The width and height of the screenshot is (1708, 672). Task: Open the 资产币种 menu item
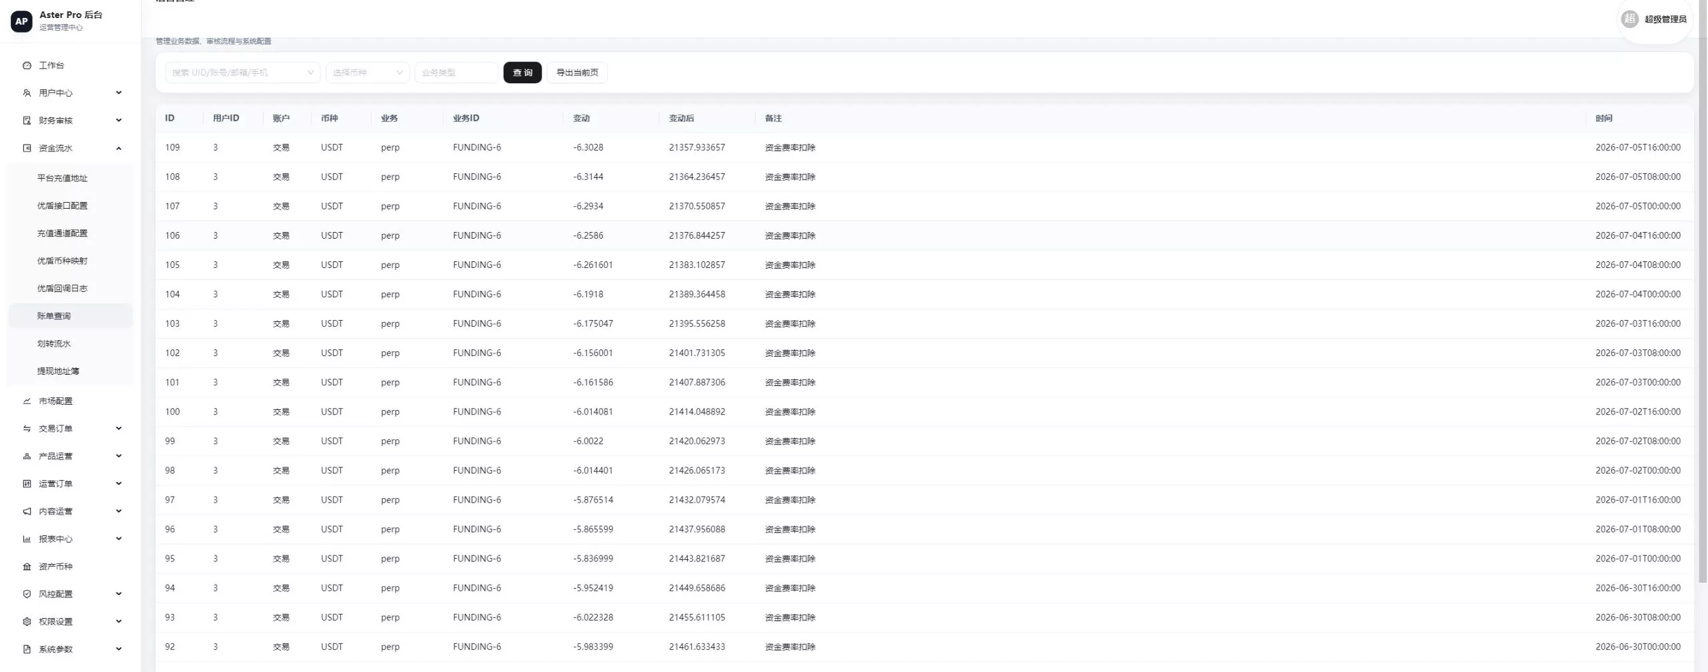[x=70, y=567]
